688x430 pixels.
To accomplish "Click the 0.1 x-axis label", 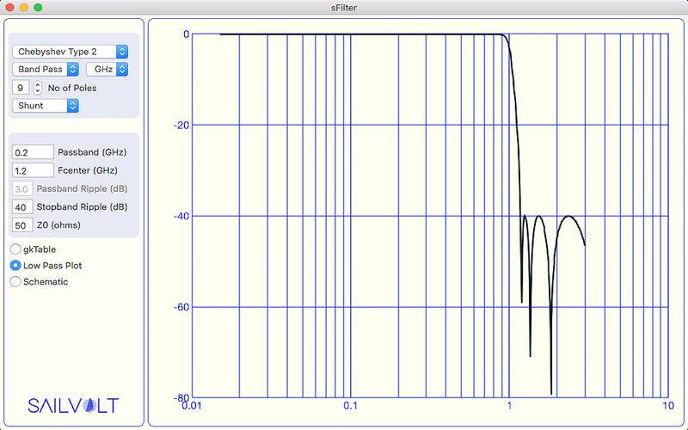I will pos(351,406).
